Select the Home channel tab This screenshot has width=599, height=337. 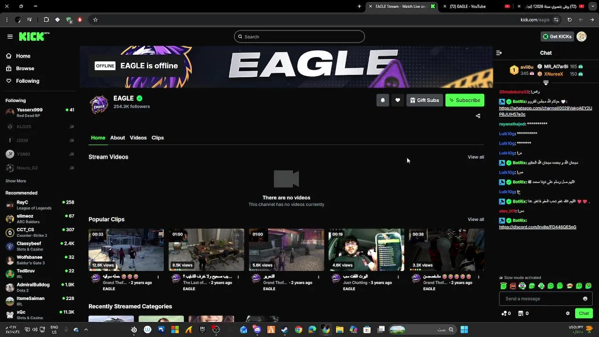[98, 138]
